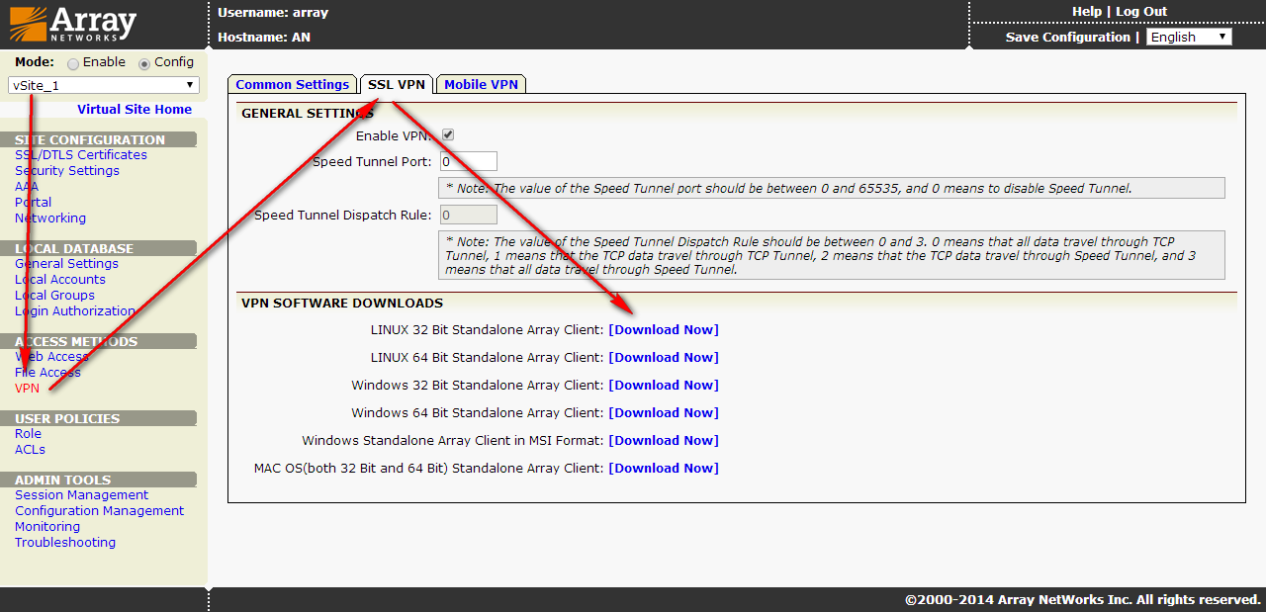The height and width of the screenshot is (612, 1266).
Task: Open the English language dropdown
Action: [x=1189, y=37]
